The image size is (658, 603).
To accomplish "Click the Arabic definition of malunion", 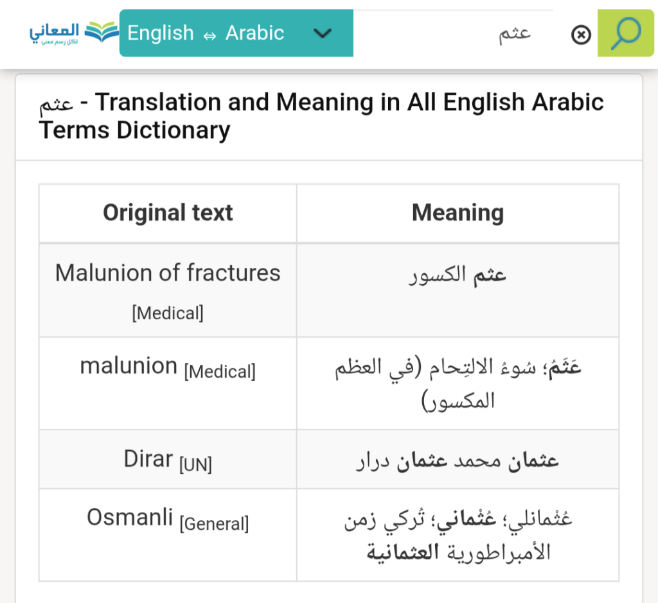I will click(458, 383).
